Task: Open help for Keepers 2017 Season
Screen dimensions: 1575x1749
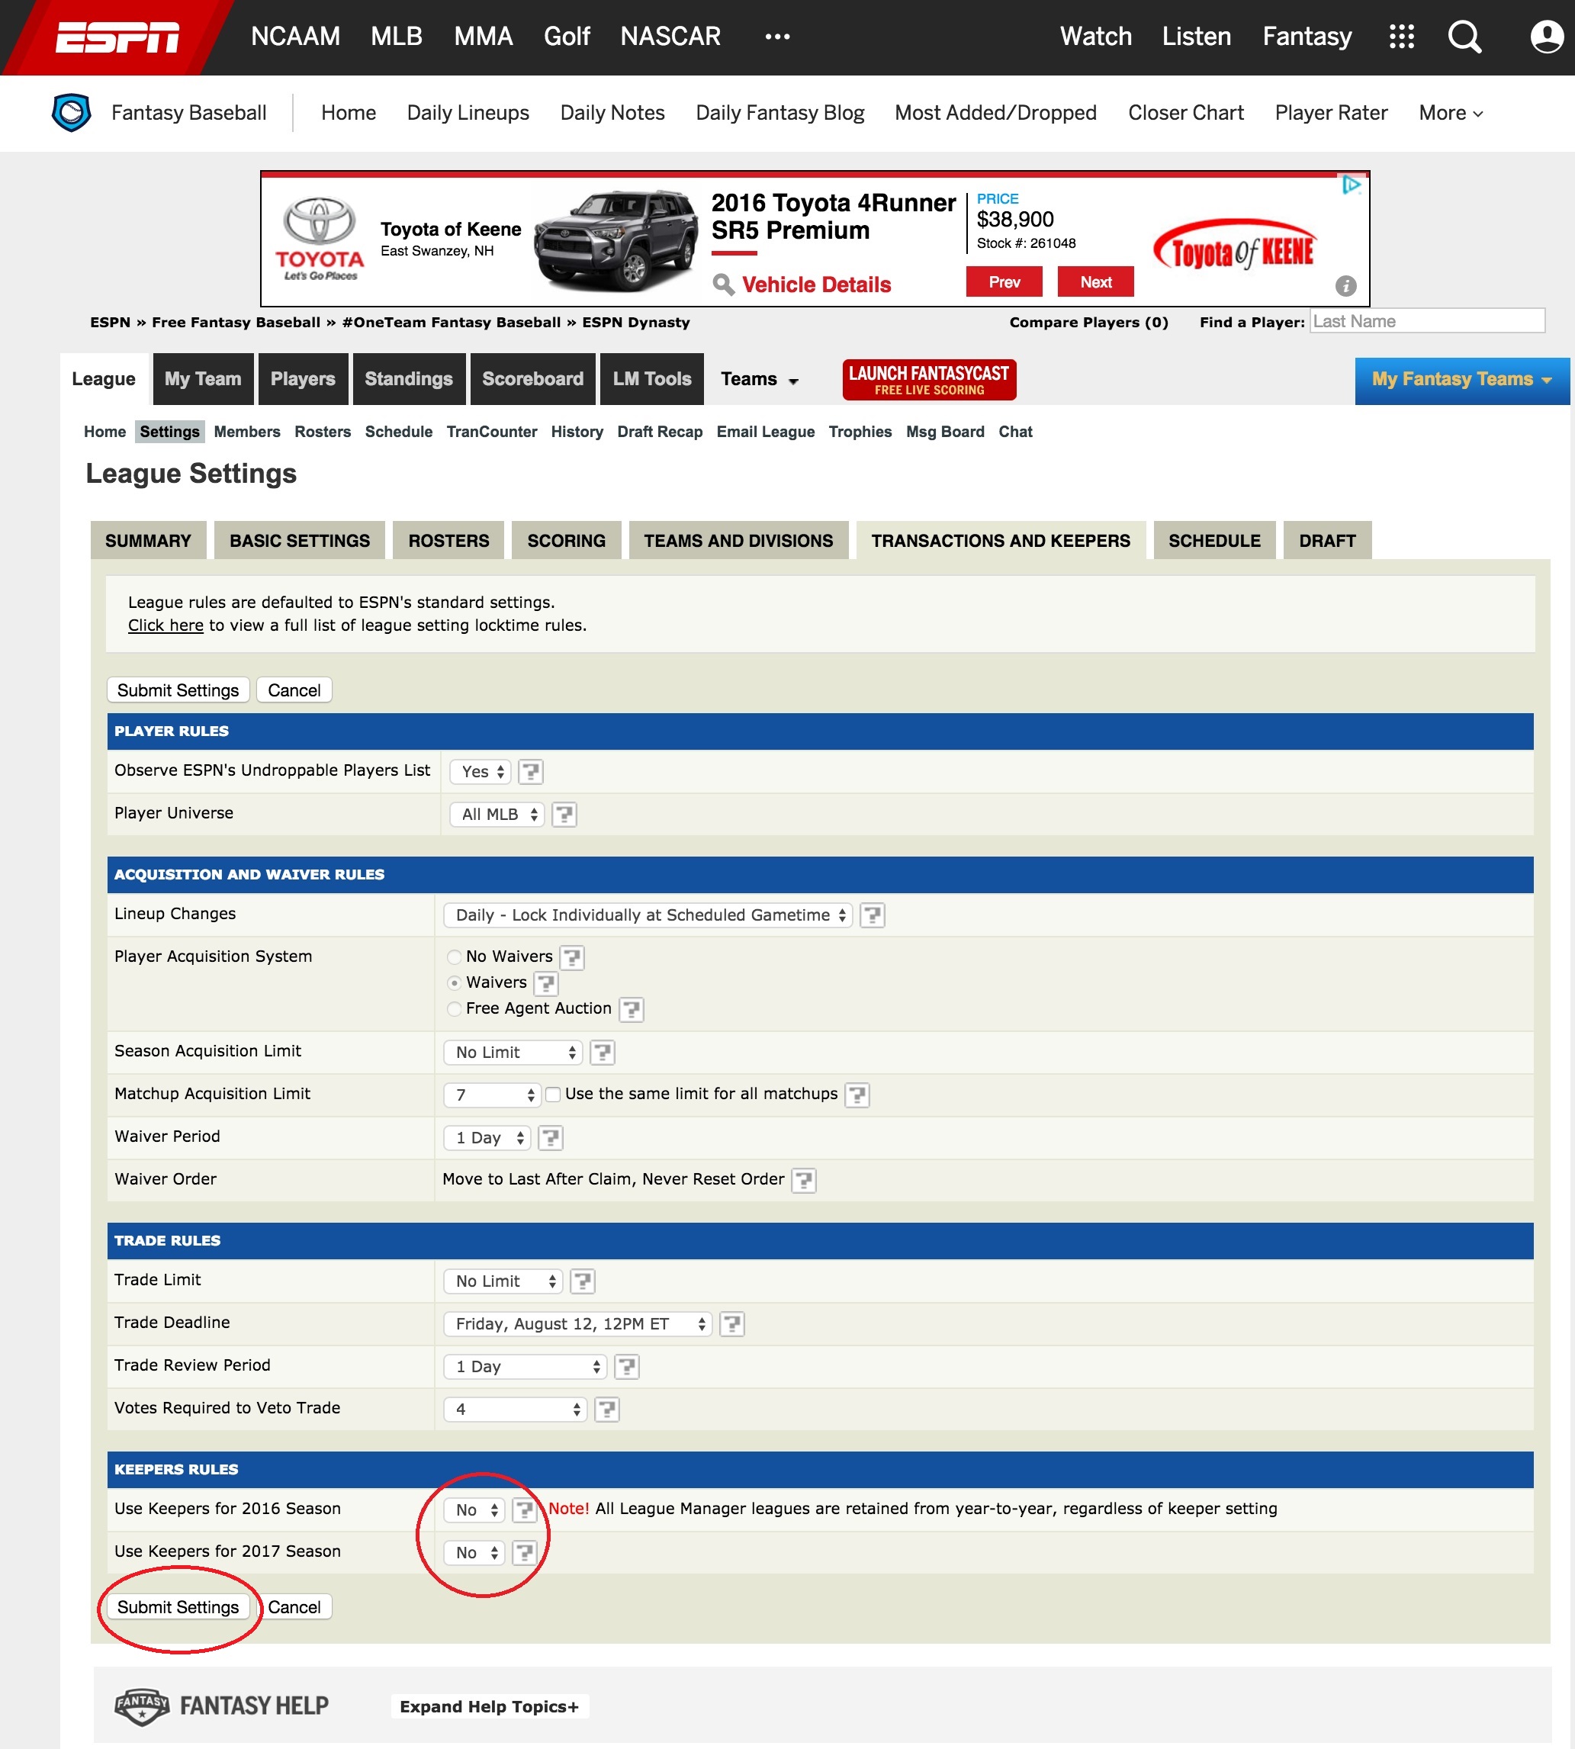Action: [525, 1552]
